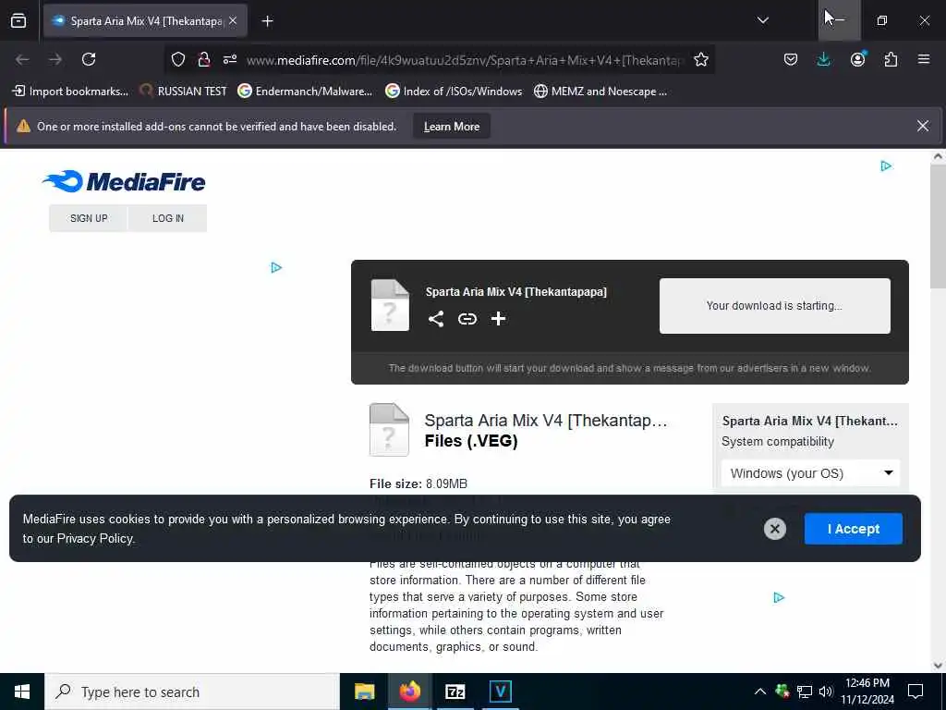Open network icon in system tray

coord(805,692)
